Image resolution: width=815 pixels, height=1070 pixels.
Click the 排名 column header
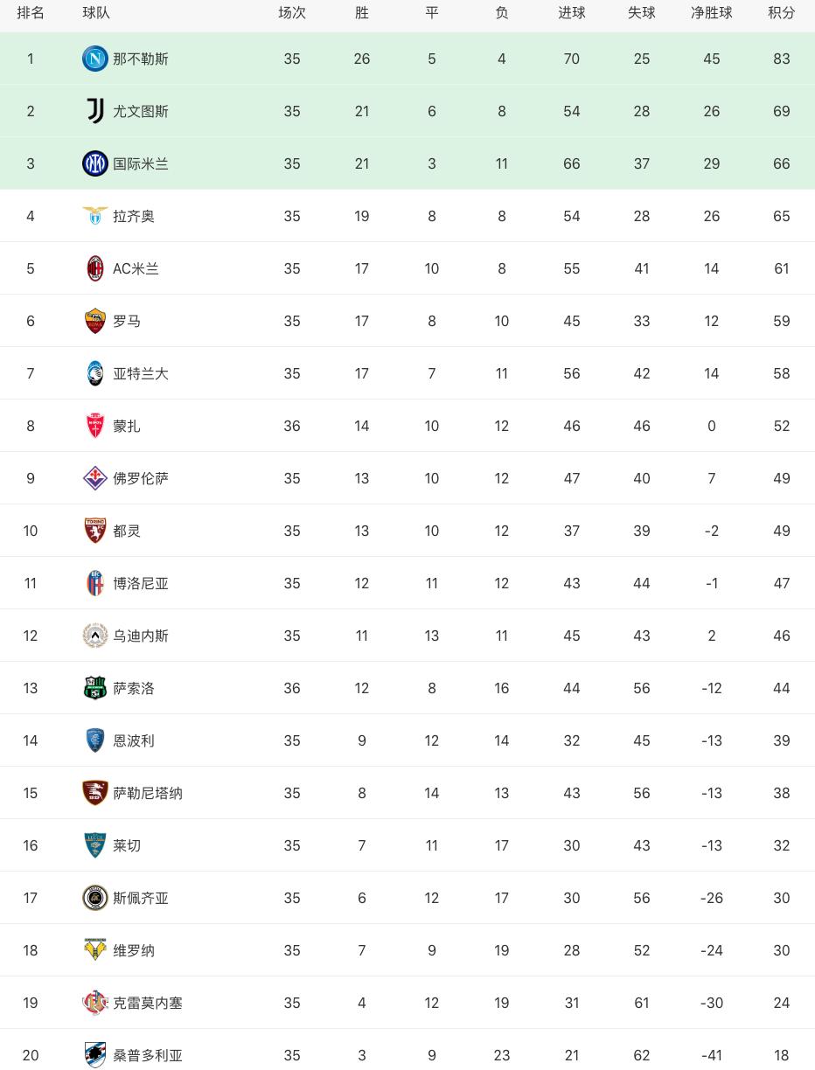pyautogui.click(x=31, y=13)
